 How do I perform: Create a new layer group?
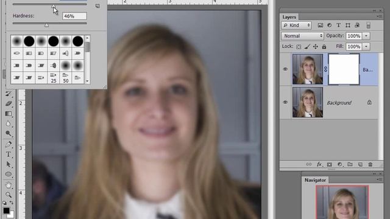pyautogui.click(x=350, y=164)
